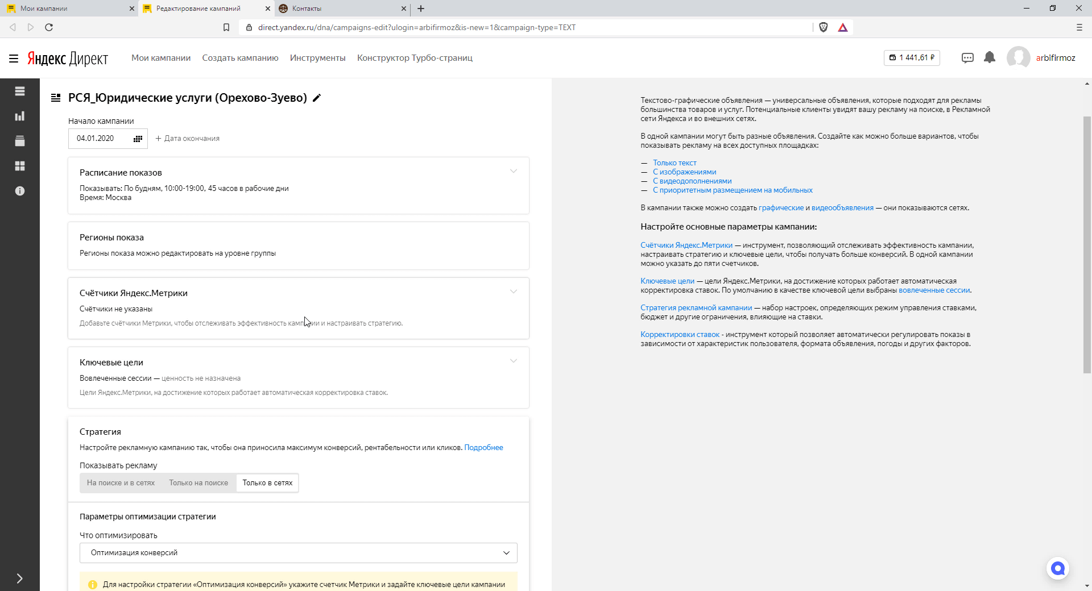Open the notifications bell
The height and width of the screenshot is (591, 1092).
[990, 57]
